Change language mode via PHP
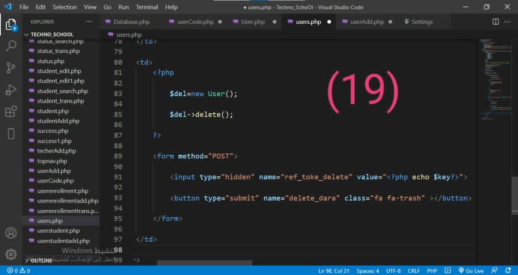 (432, 271)
